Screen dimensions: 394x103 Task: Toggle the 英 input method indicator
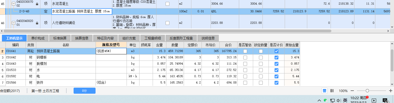(x=345, y=101)
